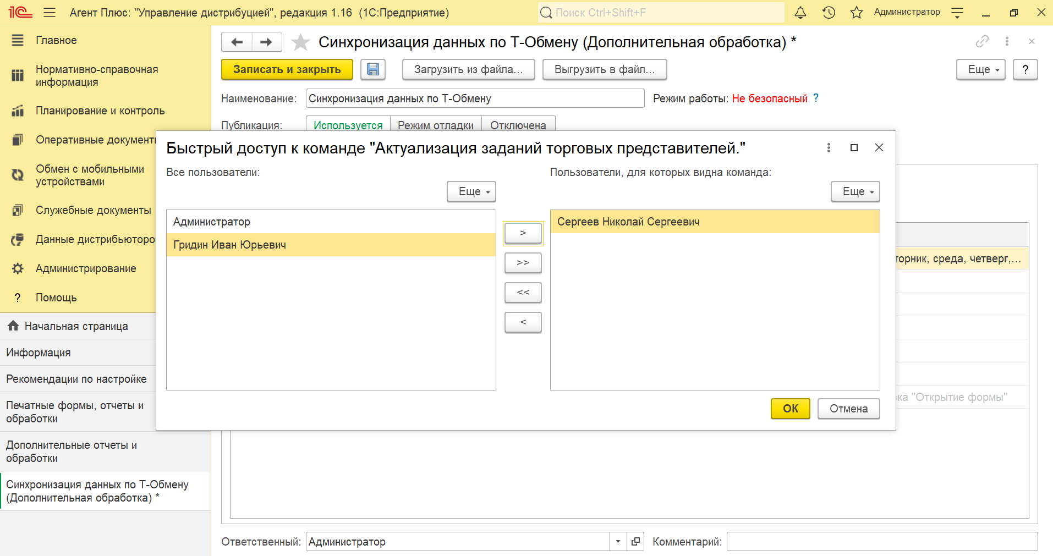Viewport: 1053px width, 556px height.
Task: Select Режим отладки publication mode
Action: 436,125
